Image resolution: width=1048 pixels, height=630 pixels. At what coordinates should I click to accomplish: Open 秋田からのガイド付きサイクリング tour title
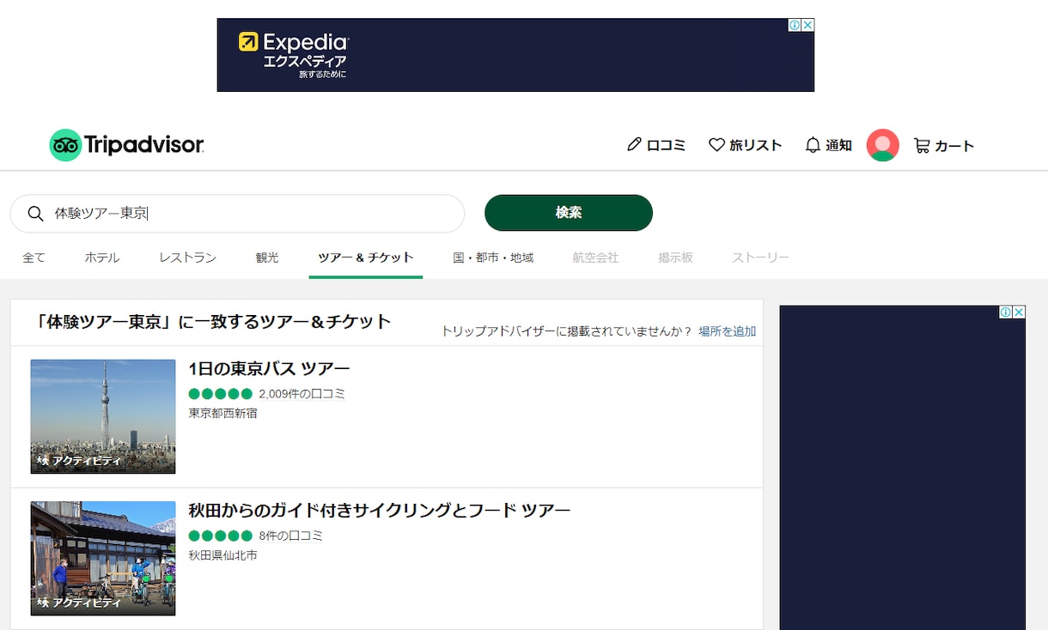point(379,511)
